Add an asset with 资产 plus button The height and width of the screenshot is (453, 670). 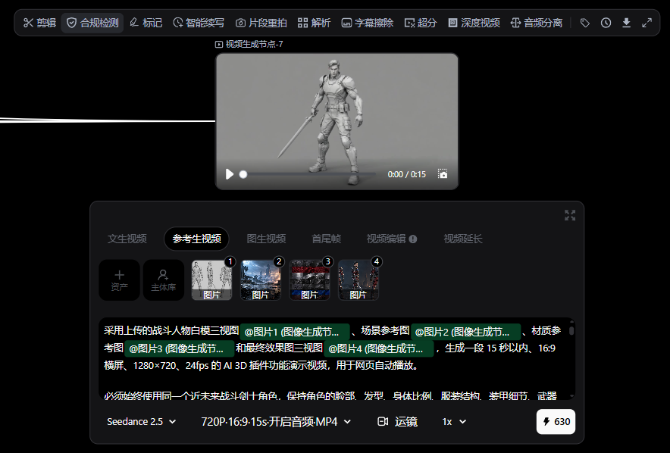click(x=119, y=280)
